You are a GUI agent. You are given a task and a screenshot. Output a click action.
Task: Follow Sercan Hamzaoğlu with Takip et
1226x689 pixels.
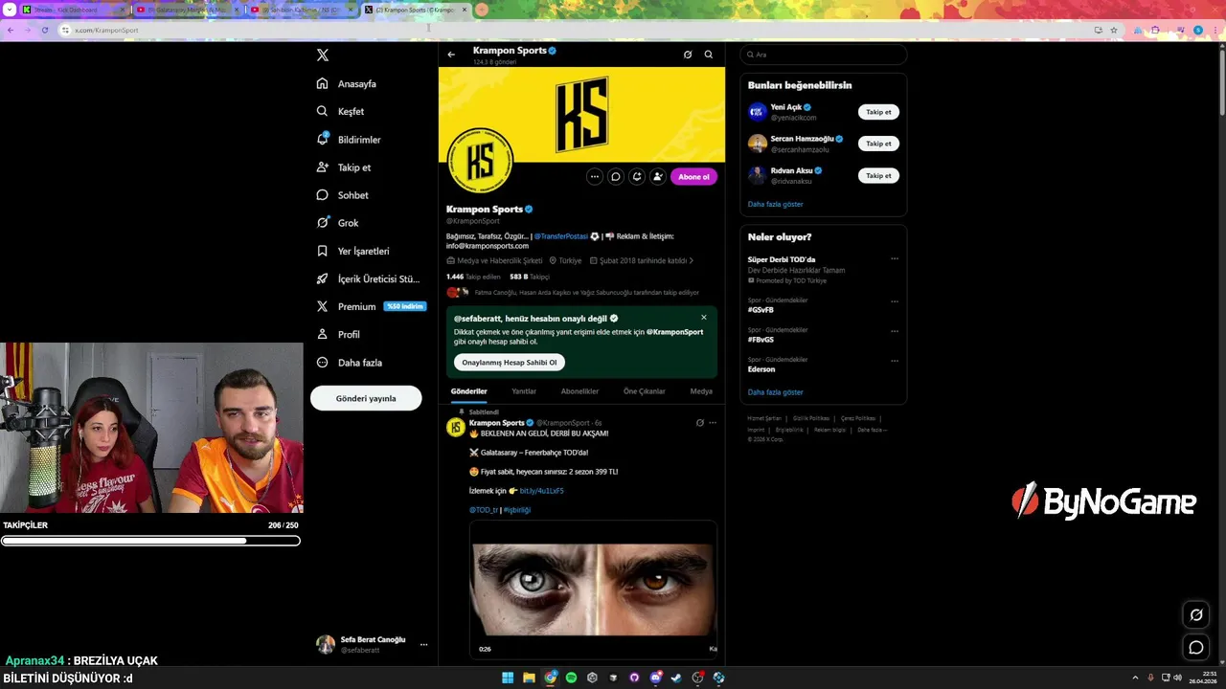(878, 144)
